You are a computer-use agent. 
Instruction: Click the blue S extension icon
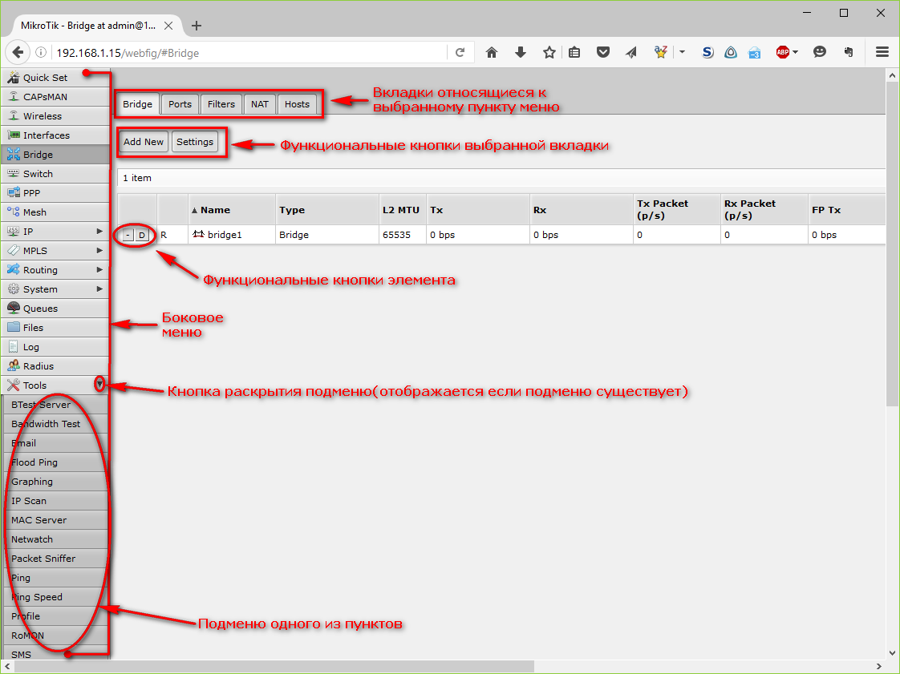coord(707,53)
